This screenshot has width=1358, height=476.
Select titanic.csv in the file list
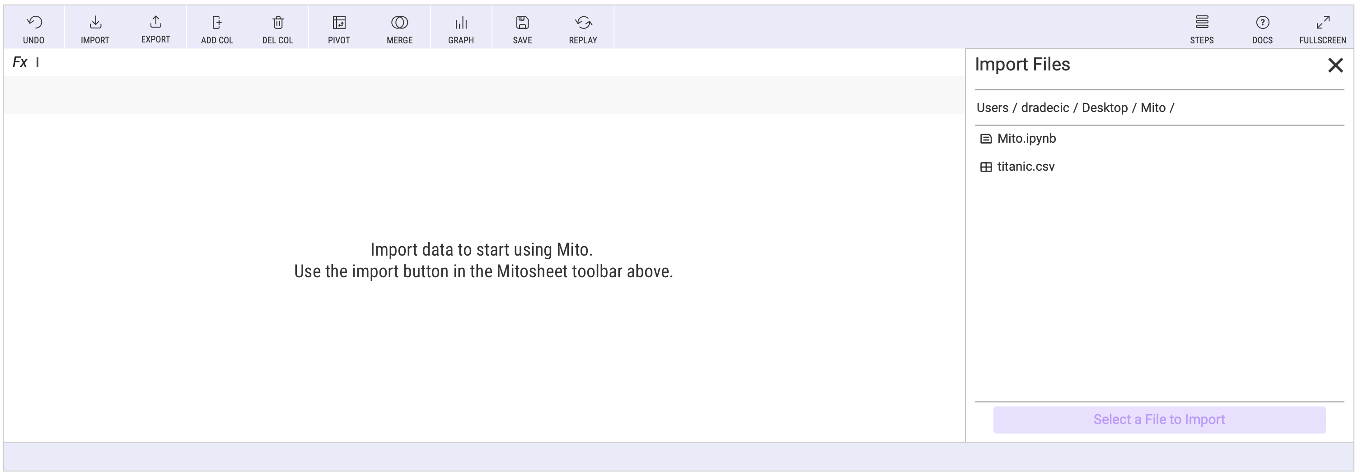point(1026,167)
